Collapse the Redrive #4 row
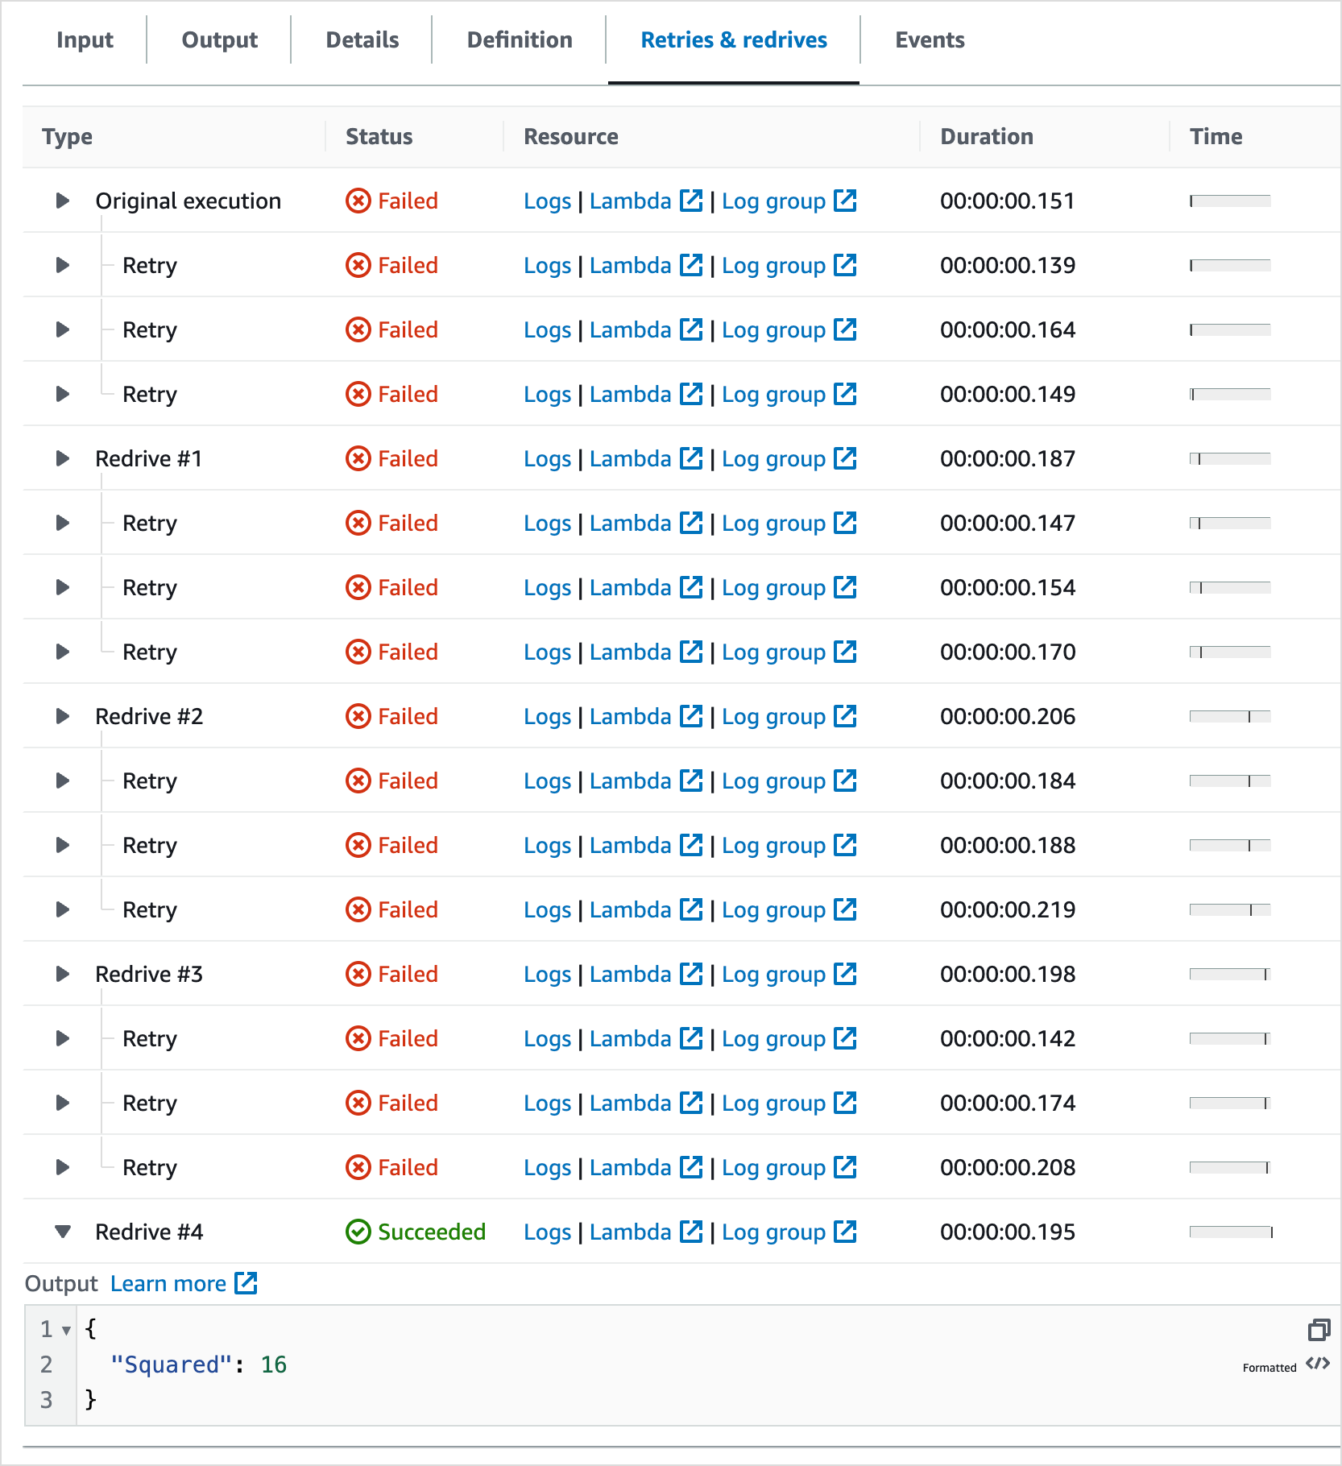This screenshot has height=1466, width=1342. click(x=62, y=1232)
